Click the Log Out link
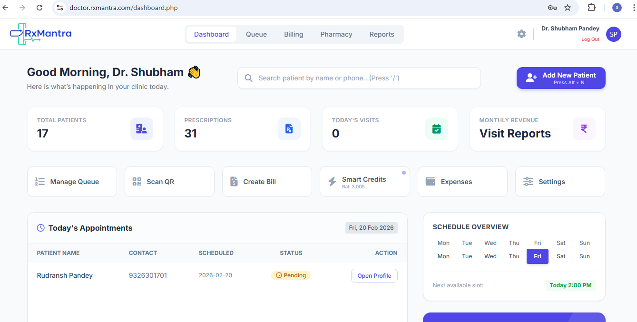The image size is (637, 322). 590,39
